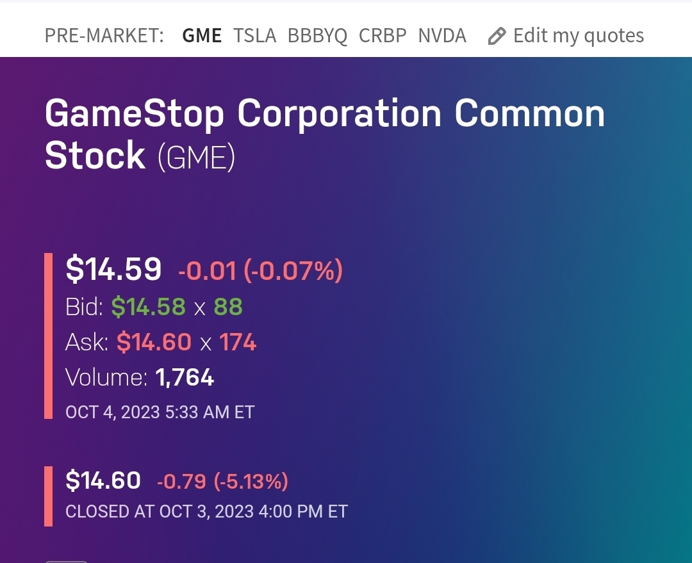Click the pencil edit icon
The width and height of the screenshot is (692, 563).
(x=497, y=36)
